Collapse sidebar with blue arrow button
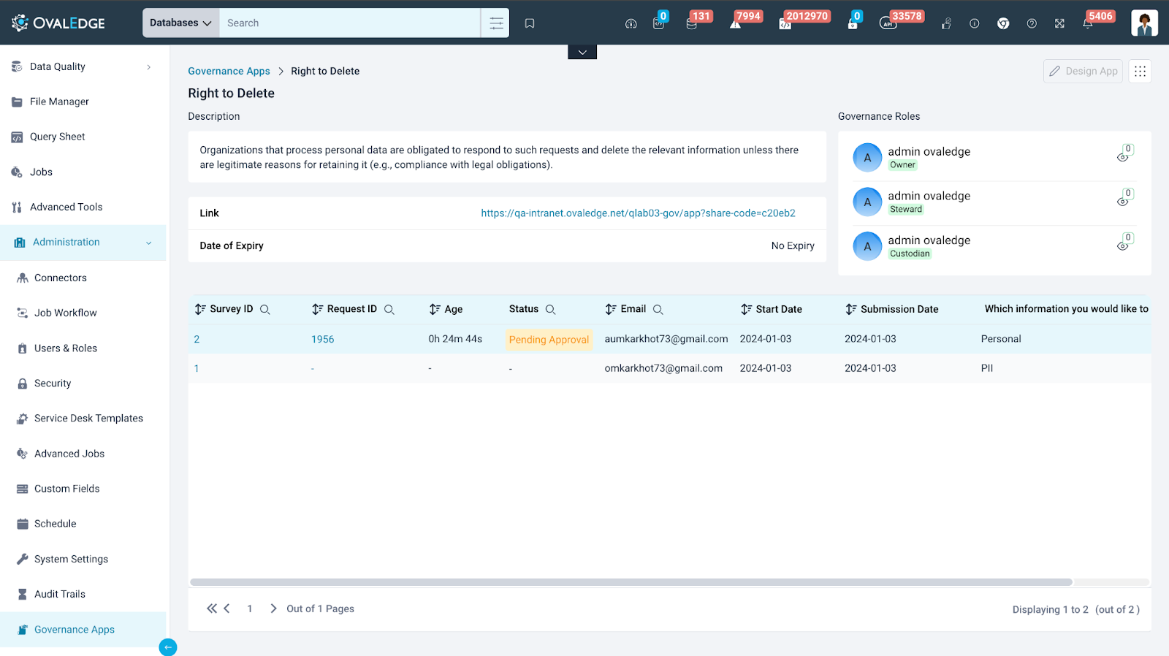1169x656 pixels. [168, 647]
